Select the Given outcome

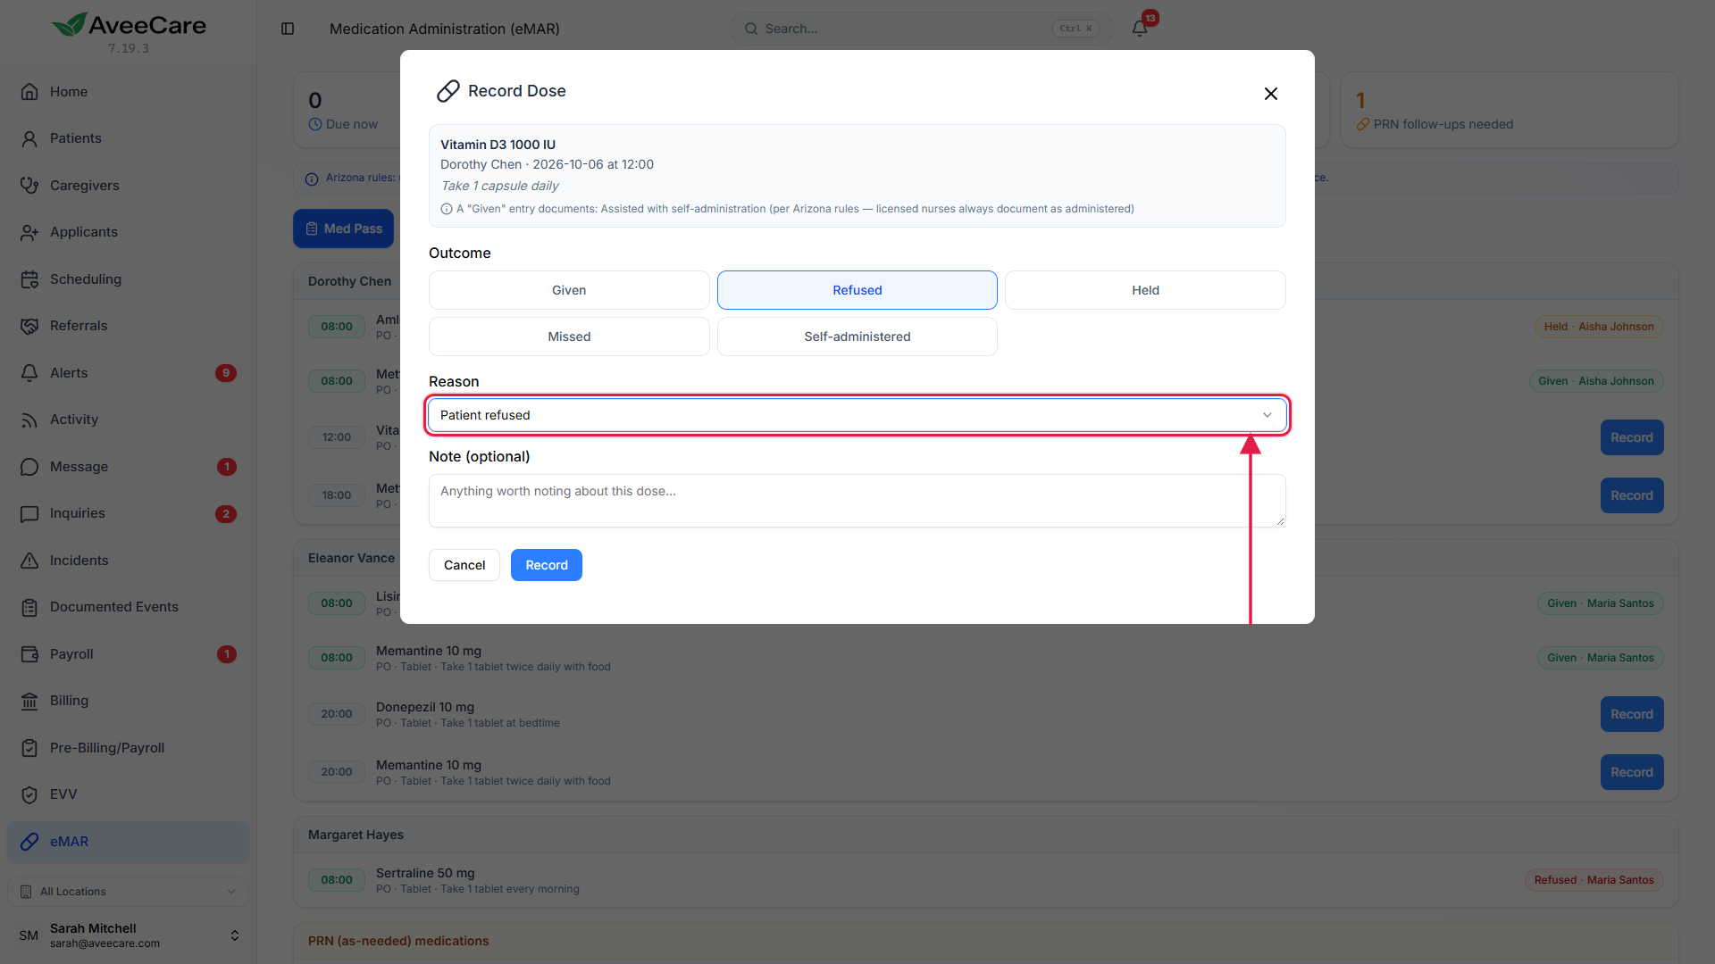point(569,290)
